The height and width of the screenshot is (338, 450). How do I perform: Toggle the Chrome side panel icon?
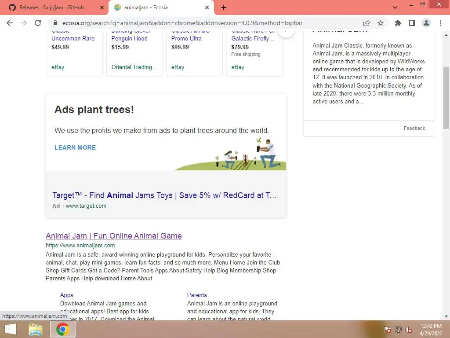pos(412,23)
